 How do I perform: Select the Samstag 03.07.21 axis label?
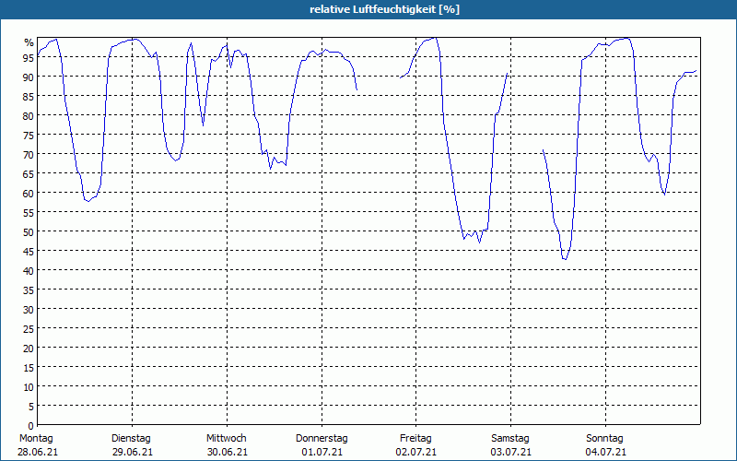(x=511, y=445)
